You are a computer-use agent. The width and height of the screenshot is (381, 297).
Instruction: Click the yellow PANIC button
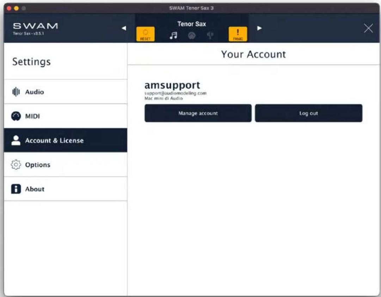[238, 34]
